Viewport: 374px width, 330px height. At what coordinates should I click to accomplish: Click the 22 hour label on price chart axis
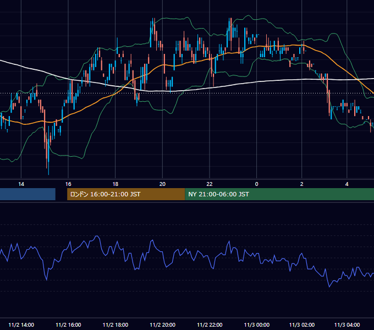click(210, 184)
